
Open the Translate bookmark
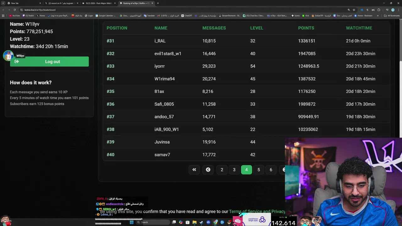click(x=149, y=15)
